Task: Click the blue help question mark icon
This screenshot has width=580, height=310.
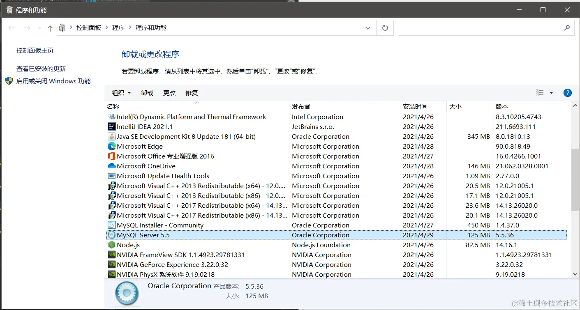Action: 568,93
